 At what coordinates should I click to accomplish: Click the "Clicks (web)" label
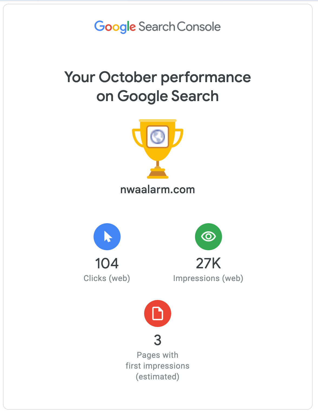click(107, 278)
